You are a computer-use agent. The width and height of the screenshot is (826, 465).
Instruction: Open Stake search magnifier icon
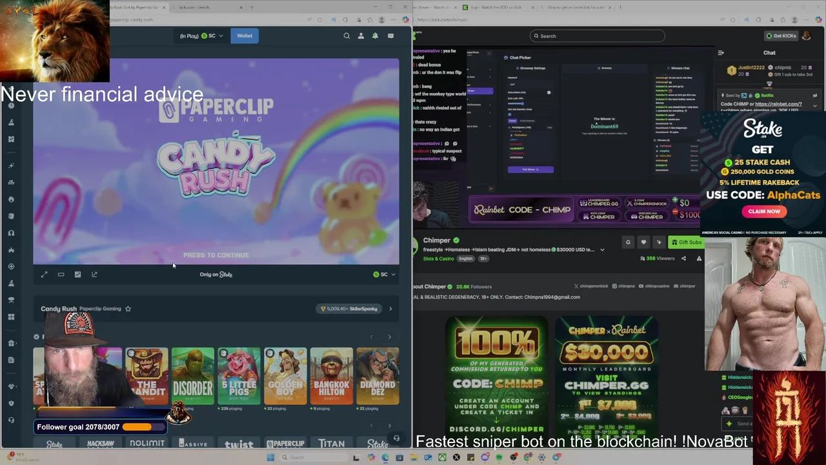347,36
